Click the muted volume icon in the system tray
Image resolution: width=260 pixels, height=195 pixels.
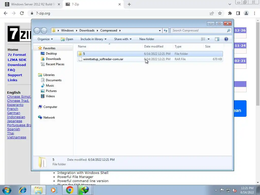pyautogui.click(x=234, y=190)
